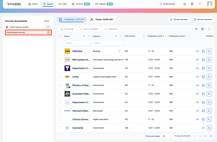Viewport: 217px width, 142px height.
Task: Switch to Companies tab
Action: [x=72, y=19]
